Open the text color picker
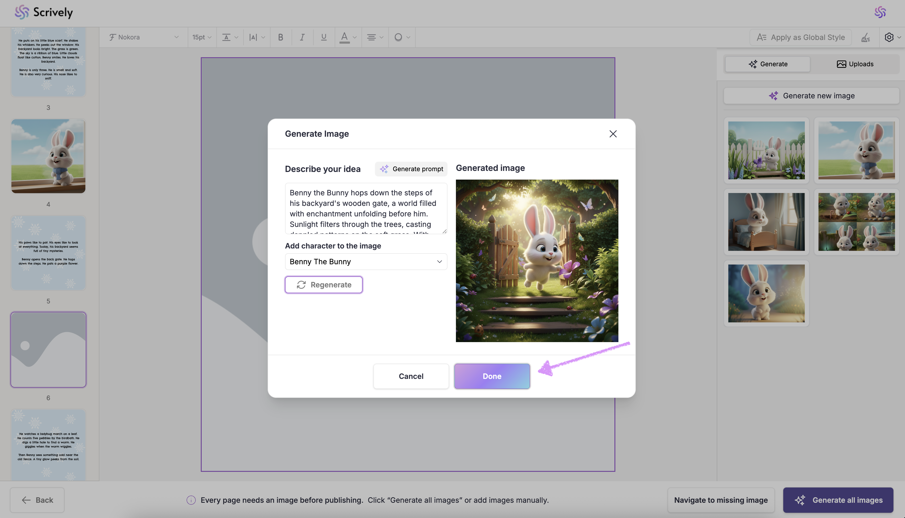Image resolution: width=905 pixels, height=518 pixels. 348,37
